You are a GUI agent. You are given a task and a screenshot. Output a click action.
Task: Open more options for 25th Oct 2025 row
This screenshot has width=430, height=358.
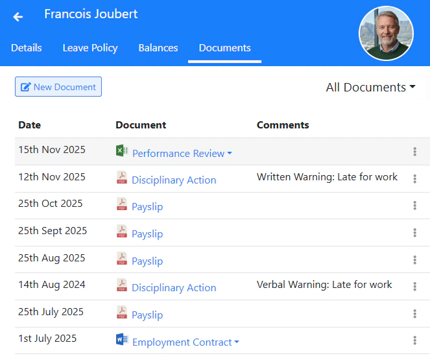tap(414, 206)
